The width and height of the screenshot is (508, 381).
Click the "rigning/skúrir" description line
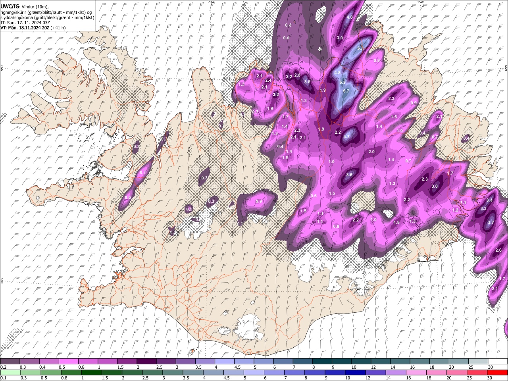pos(46,12)
